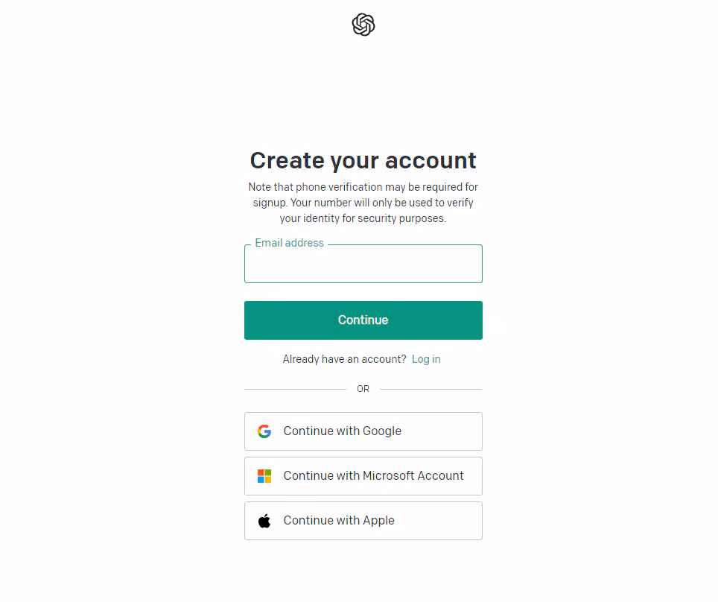Choose the Continue with Google text

[x=343, y=431]
